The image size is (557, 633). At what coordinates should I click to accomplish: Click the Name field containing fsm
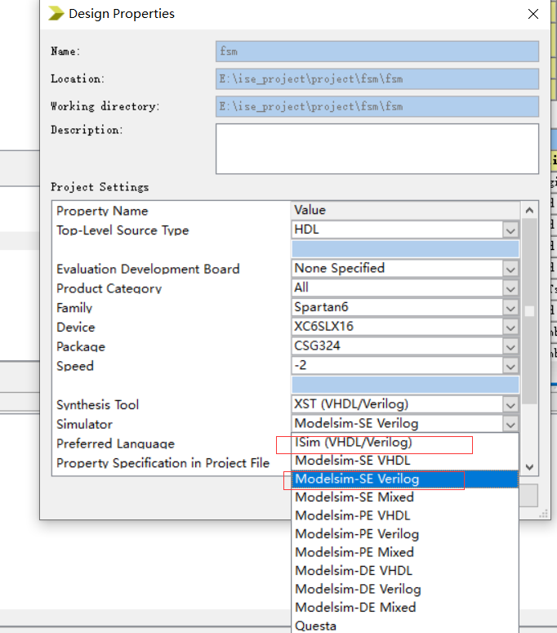(x=377, y=51)
